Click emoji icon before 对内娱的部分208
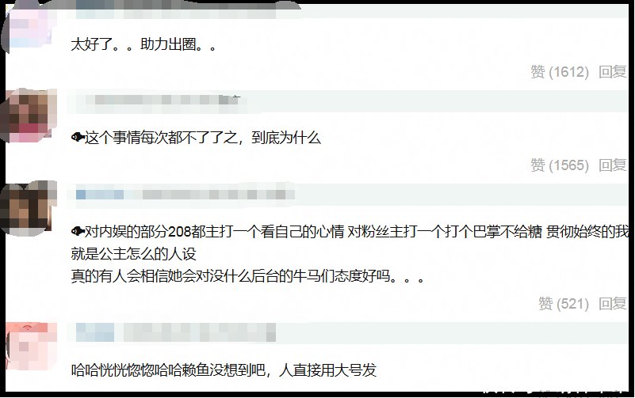Image resolution: width=635 pixels, height=398 pixels. coord(78,231)
